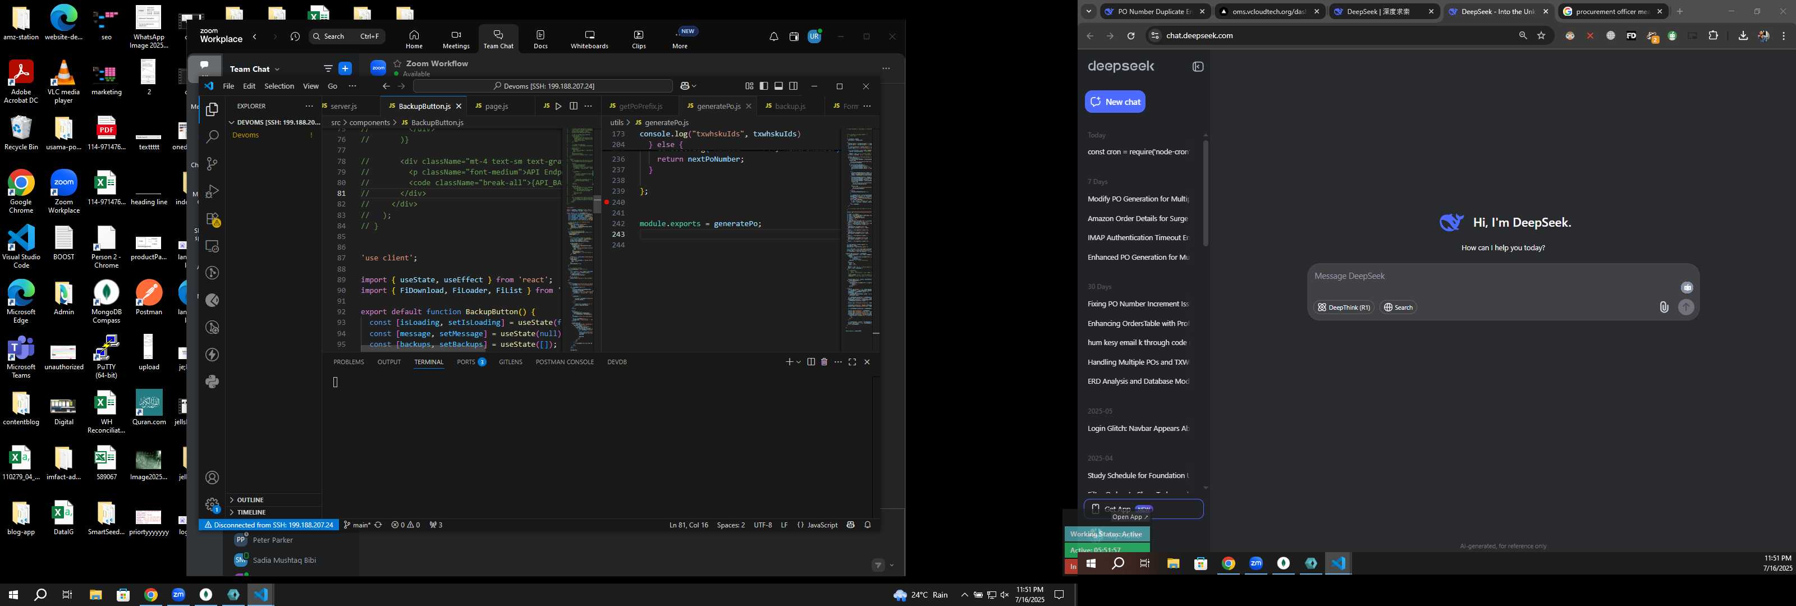The image size is (1796, 606).
Task: Click the notifications bell in VS Code status bar
Action: pos(867,525)
